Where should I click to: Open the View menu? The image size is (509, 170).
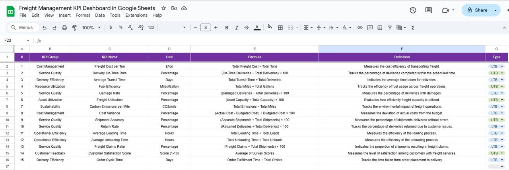[49, 15]
